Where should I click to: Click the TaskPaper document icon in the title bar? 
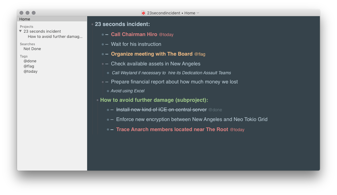click(x=143, y=13)
